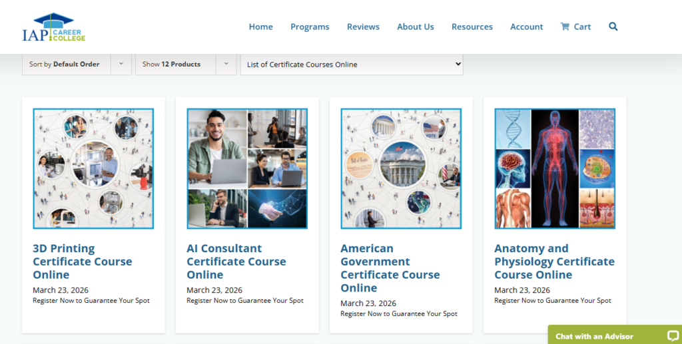Click the search magnifier icon
This screenshot has width=682, height=344.
click(x=613, y=27)
